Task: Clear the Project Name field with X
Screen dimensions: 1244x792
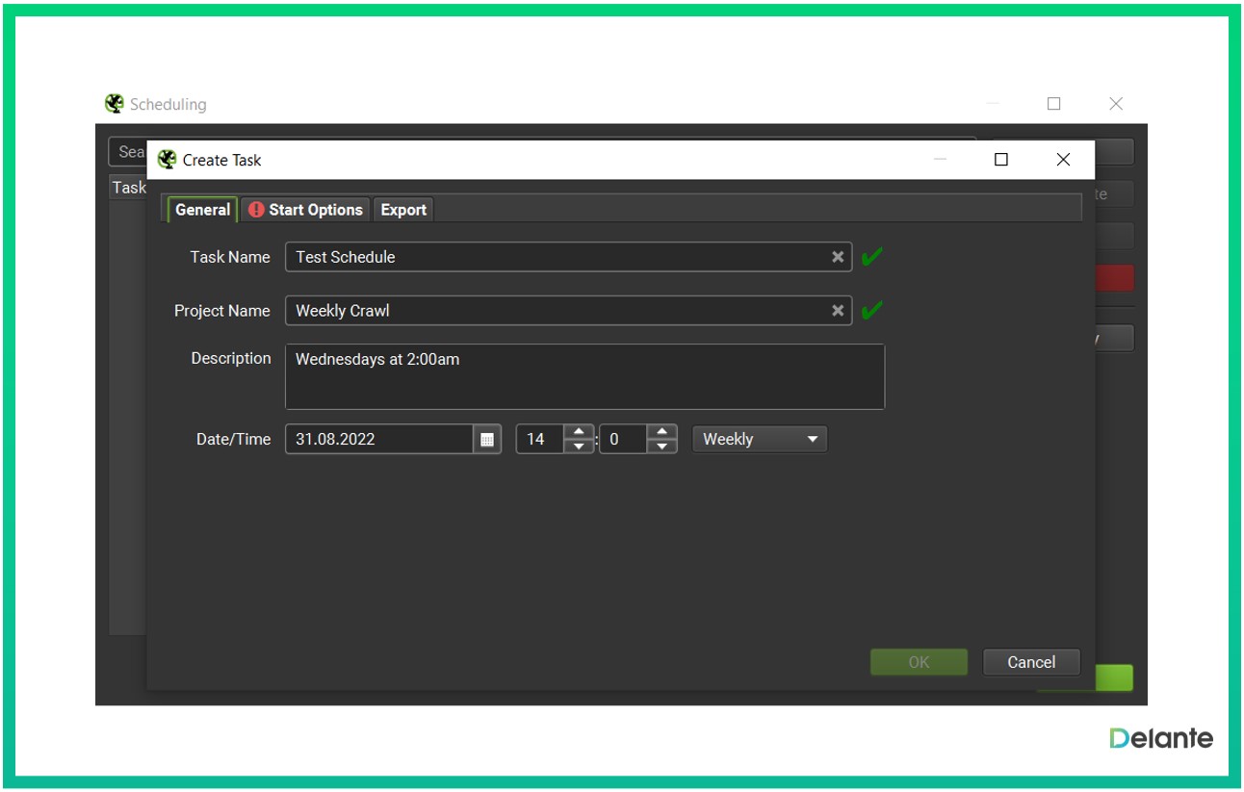Action: (838, 311)
